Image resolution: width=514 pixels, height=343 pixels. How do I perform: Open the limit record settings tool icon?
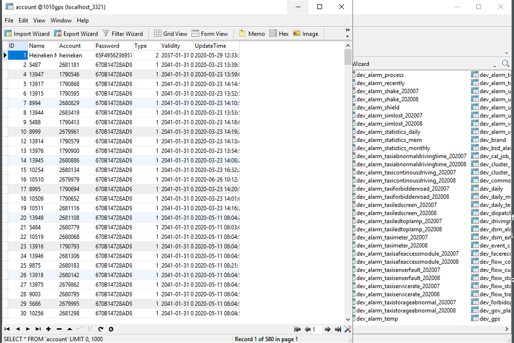[347, 329]
